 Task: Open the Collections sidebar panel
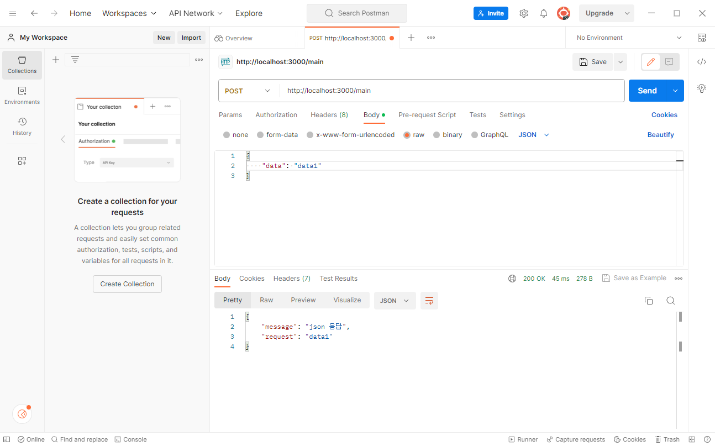pyautogui.click(x=22, y=65)
